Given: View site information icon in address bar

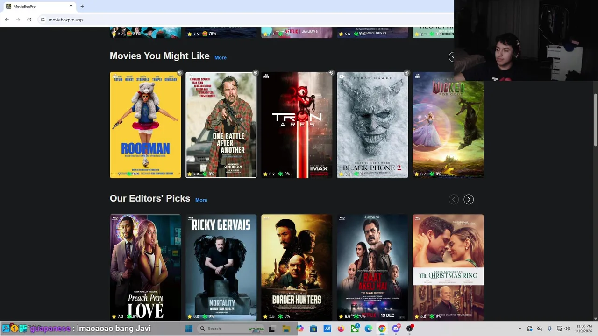Looking at the screenshot, I should 43,20.
